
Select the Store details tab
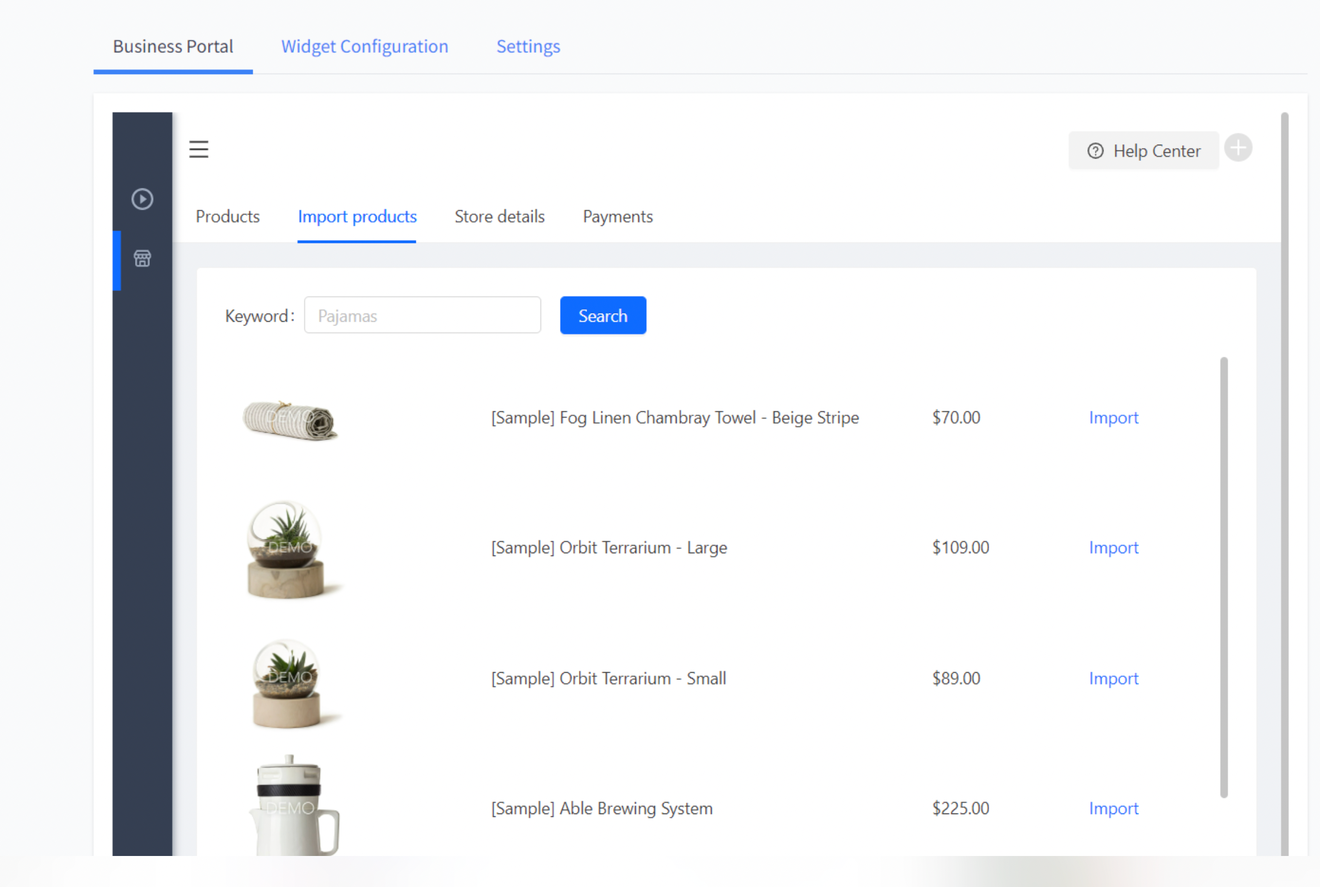(x=499, y=217)
